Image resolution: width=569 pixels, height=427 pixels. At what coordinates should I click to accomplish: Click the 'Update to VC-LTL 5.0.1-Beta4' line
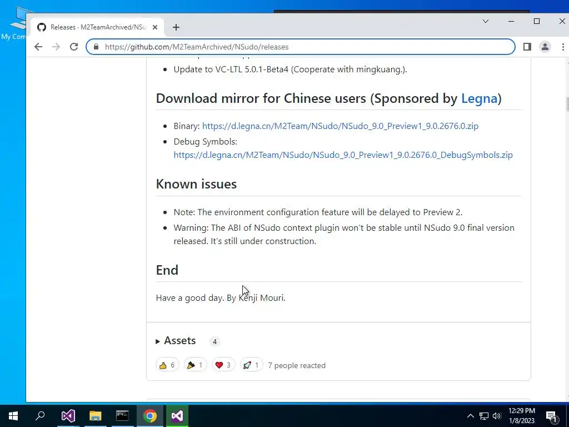[x=290, y=69]
